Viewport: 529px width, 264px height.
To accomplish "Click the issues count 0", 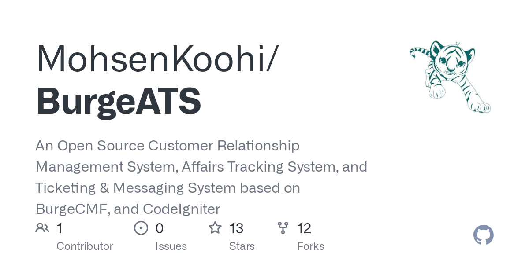I will (160, 228).
